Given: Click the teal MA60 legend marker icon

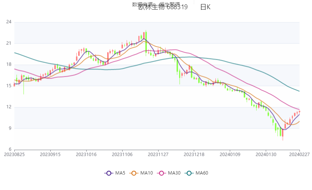Looking at the screenshot, I should tap(189, 173).
